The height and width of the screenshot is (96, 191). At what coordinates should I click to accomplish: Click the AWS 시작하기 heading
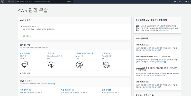point(26,81)
